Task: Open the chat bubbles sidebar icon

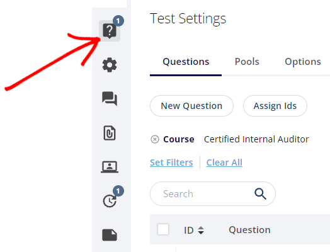Action: coord(110,99)
